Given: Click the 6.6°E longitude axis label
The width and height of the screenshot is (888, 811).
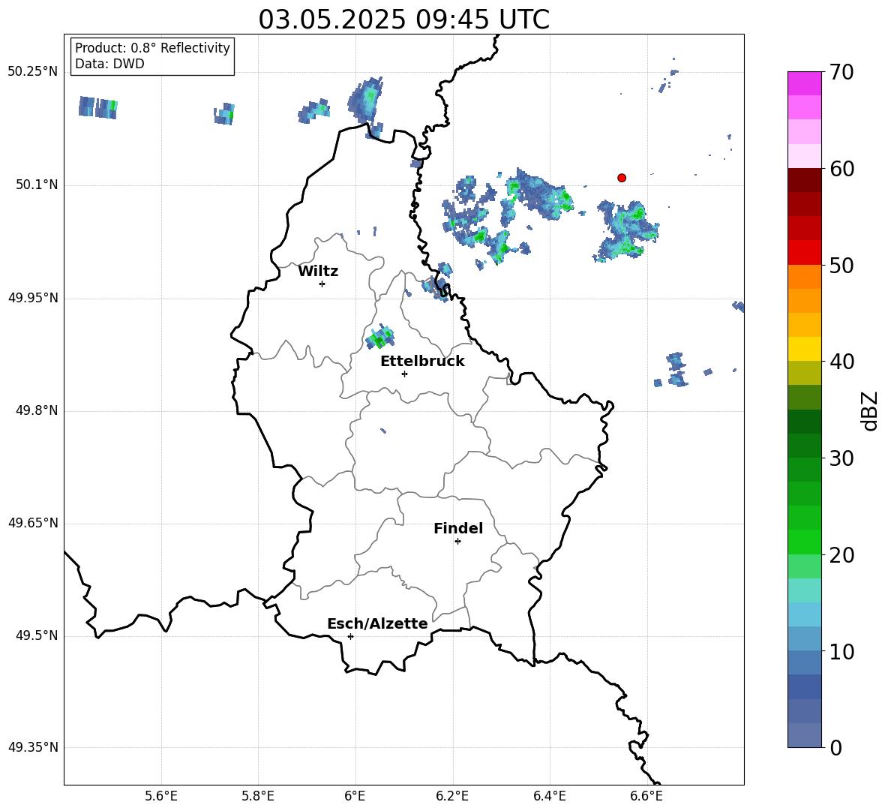Looking at the screenshot, I should (646, 796).
